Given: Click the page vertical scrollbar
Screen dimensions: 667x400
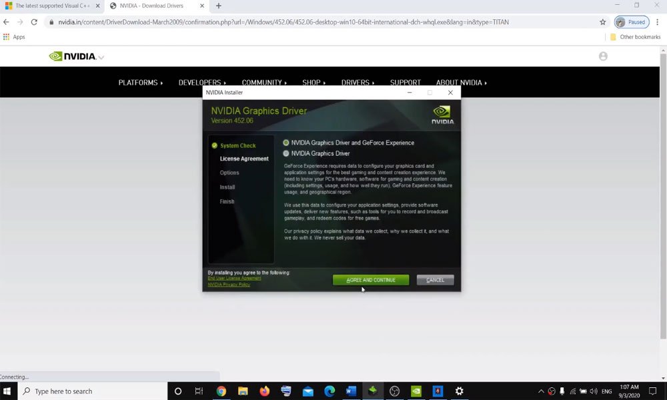Looking at the screenshot, I should coord(663,195).
